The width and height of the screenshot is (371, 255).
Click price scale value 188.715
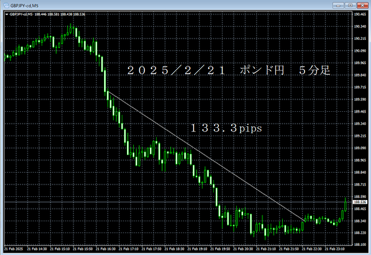click(x=360, y=184)
